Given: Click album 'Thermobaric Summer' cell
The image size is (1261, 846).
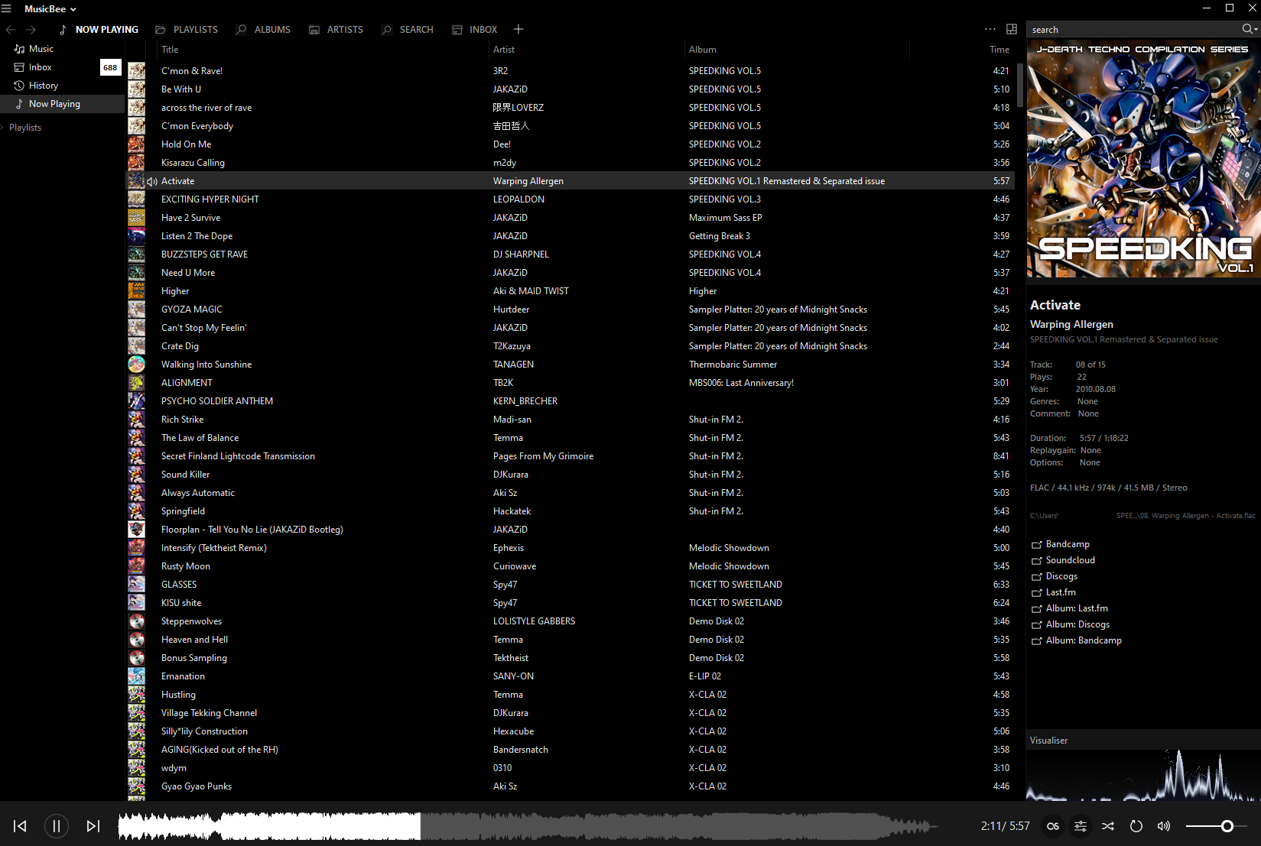Looking at the screenshot, I should pyautogui.click(x=733, y=365).
